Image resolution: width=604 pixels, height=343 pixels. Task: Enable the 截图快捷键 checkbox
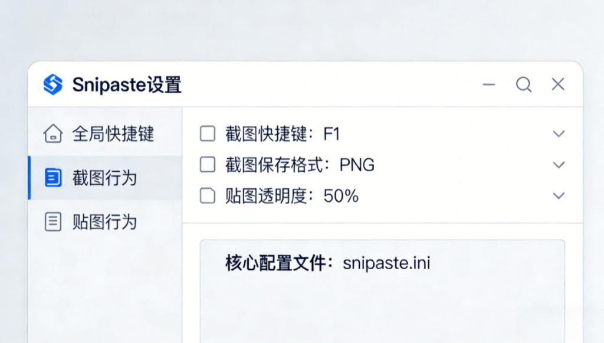207,133
